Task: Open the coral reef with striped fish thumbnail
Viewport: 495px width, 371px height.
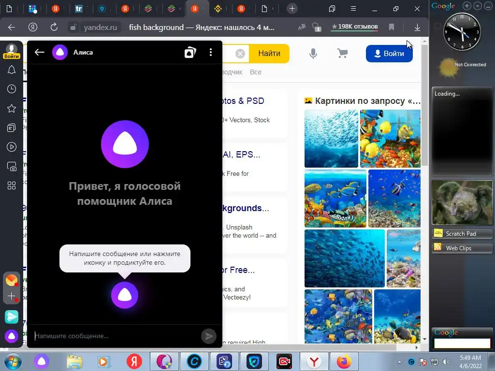Action: point(335,199)
